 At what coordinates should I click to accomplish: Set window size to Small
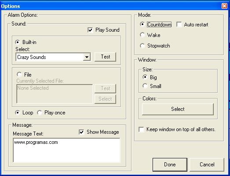[x=145, y=86]
